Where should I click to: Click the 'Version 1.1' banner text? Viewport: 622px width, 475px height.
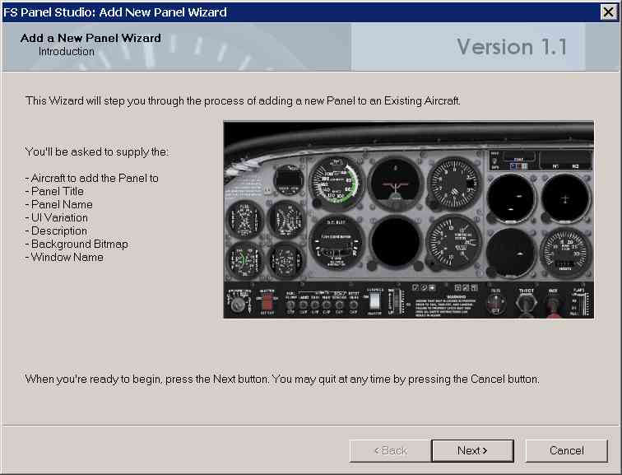coord(512,47)
